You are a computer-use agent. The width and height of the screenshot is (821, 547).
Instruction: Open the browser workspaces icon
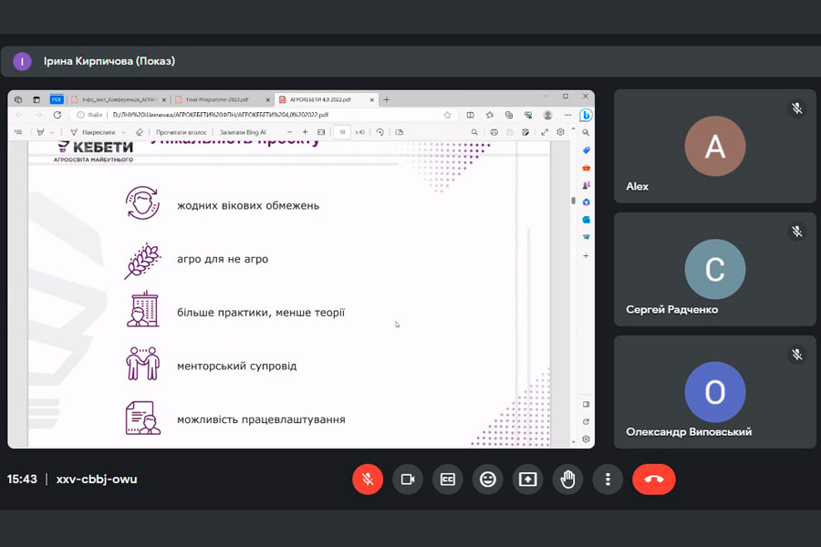(18, 99)
